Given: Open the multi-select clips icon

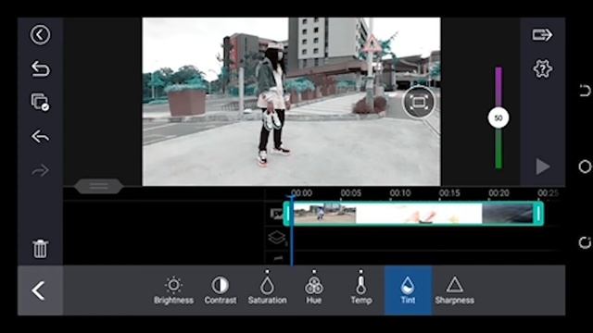Looking at the screenshot, I should click(40, 102).
